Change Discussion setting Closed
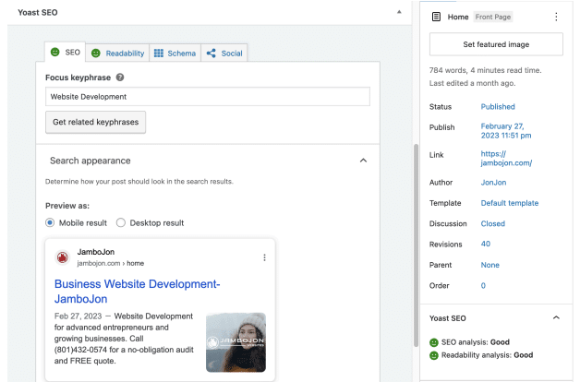 492,223
